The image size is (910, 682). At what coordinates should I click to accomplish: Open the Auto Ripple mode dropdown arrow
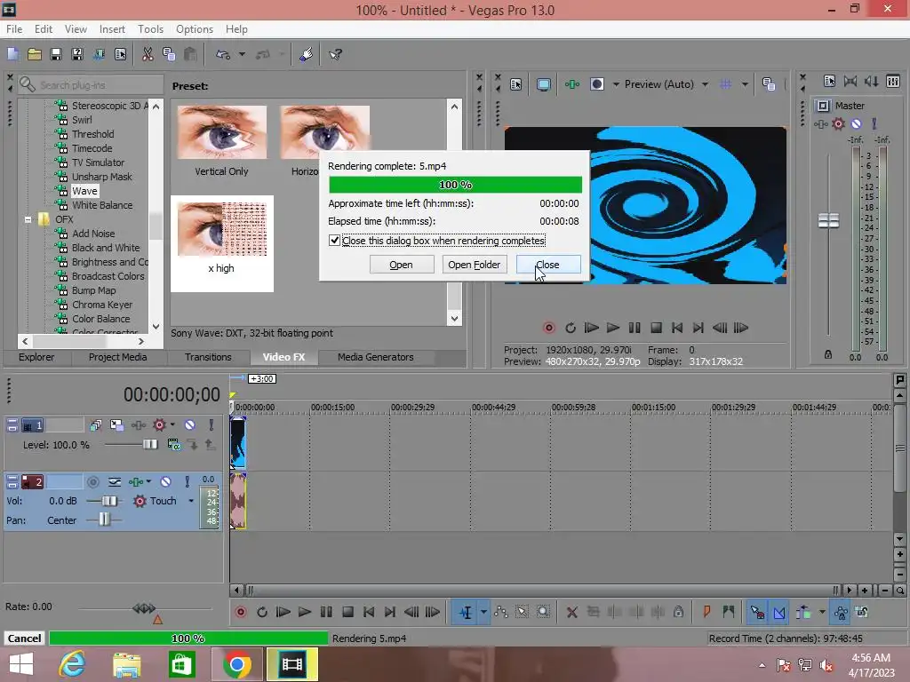822,612
